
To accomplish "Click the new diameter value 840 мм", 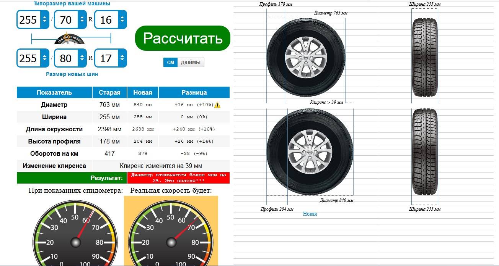I will pos(143,105).
